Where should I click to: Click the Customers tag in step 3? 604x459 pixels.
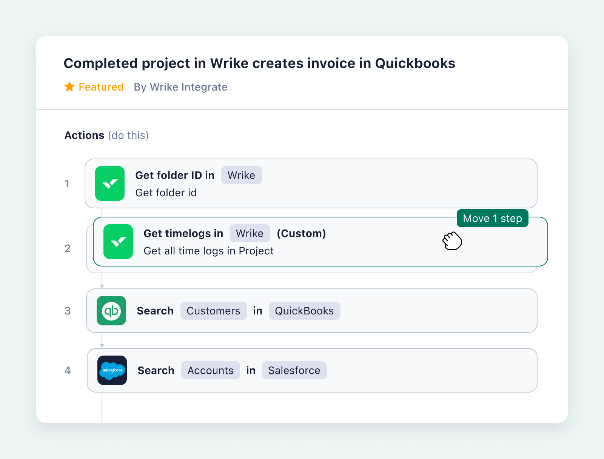pos(214,311)
